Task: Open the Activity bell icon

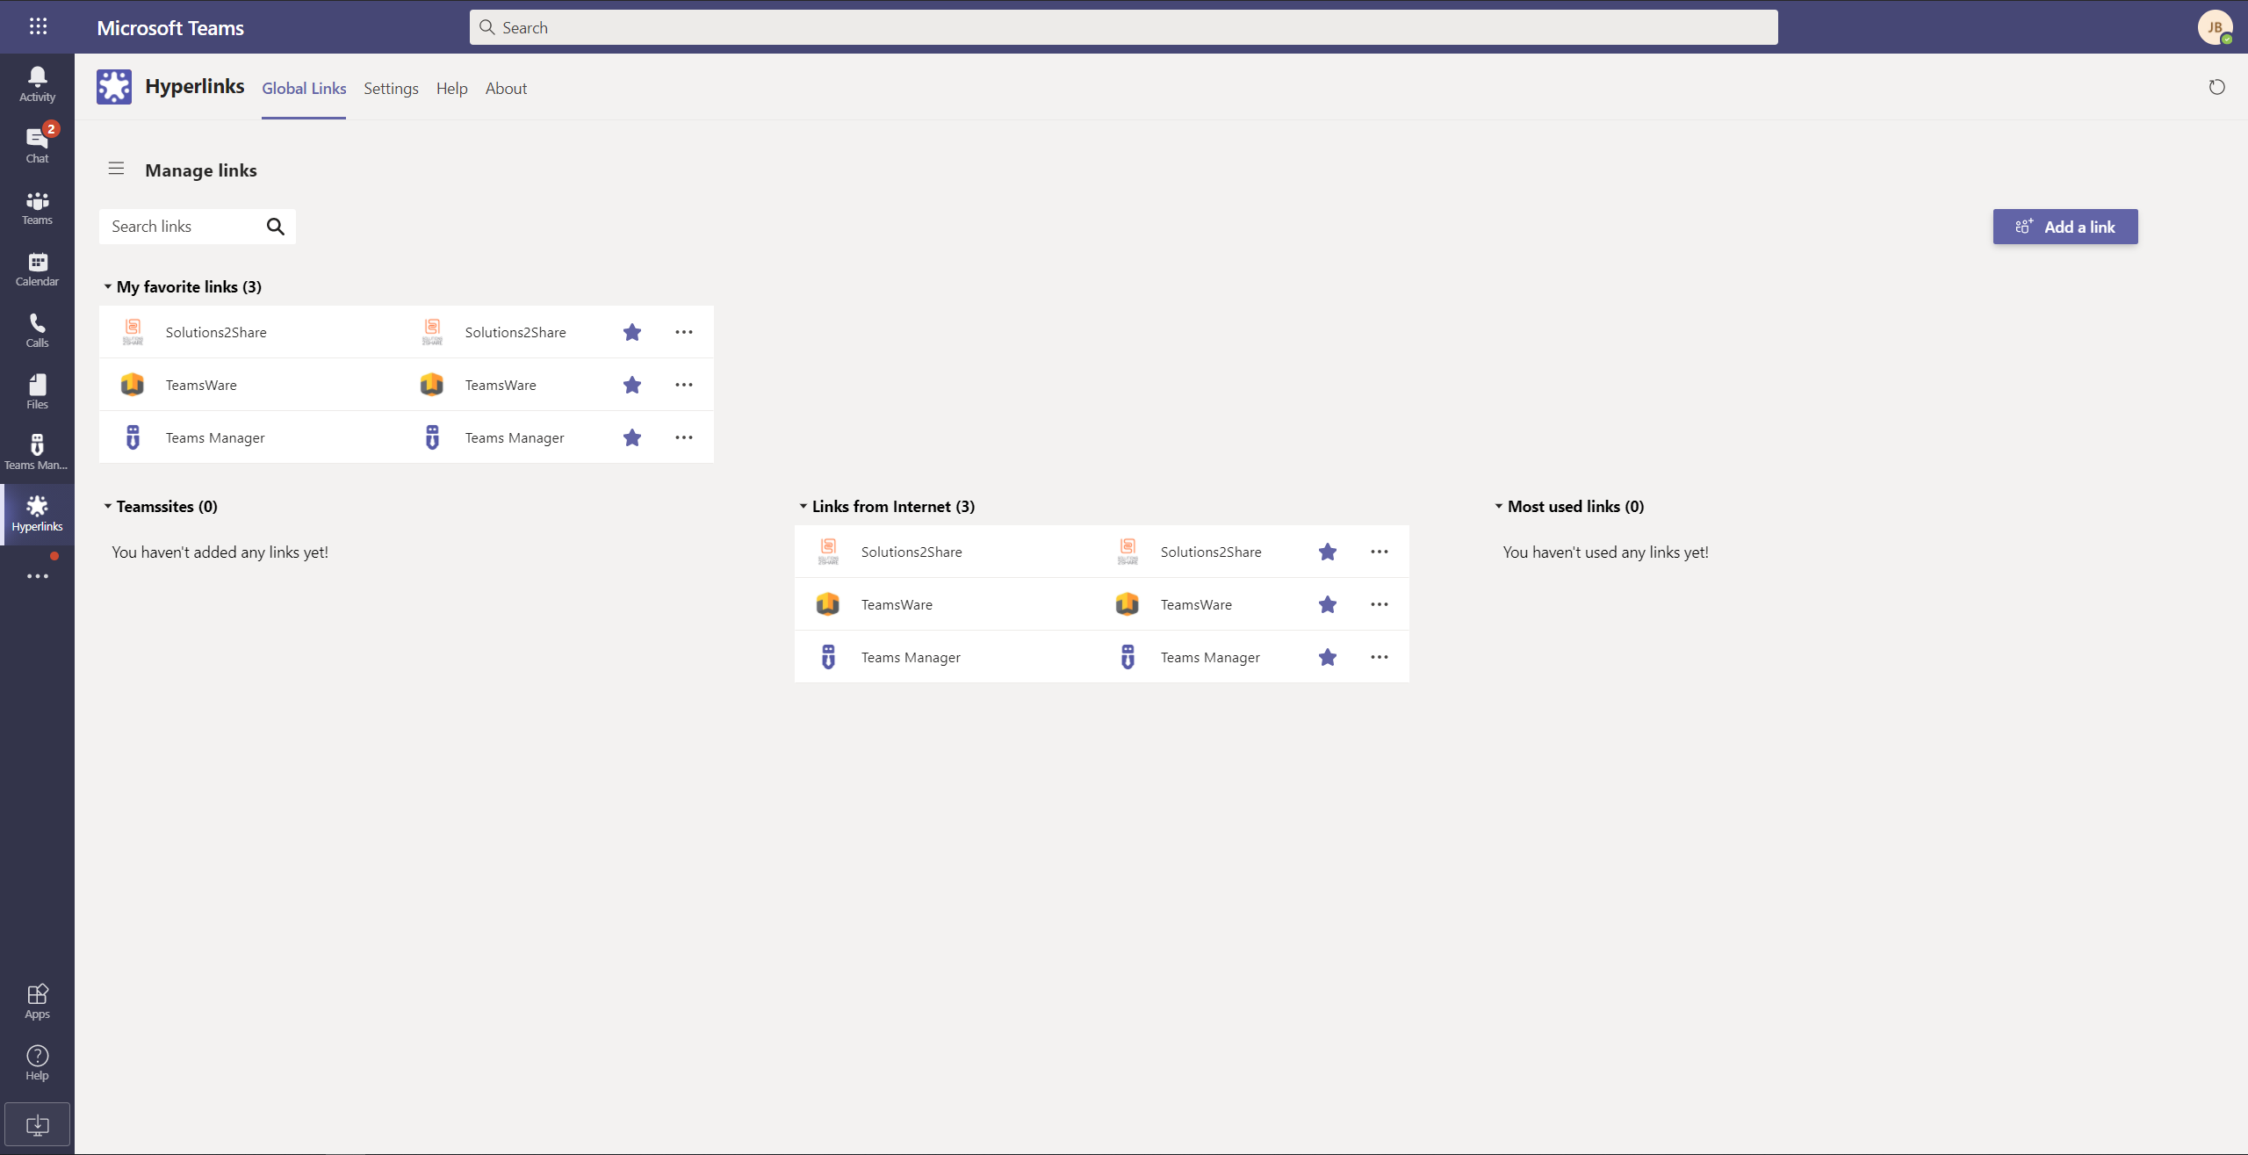Action: tap(37, 84)
